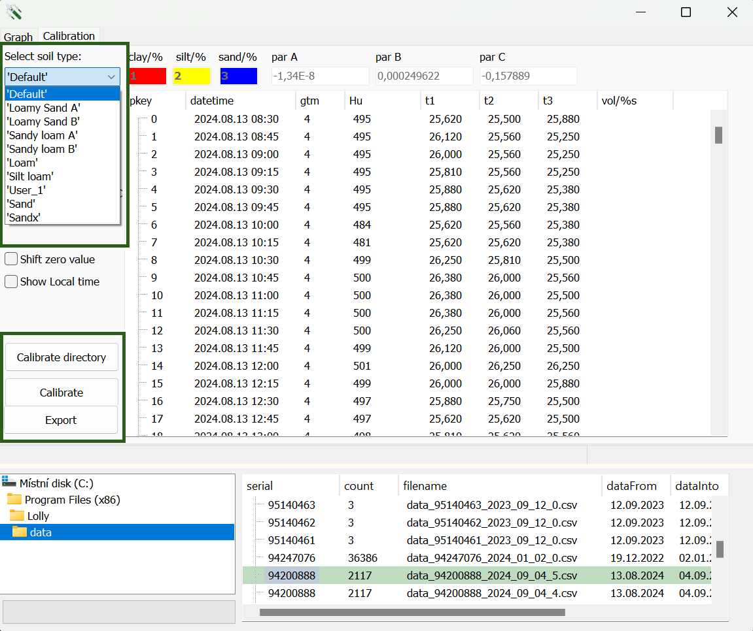The image size is (753, 631).
Task: Click the Místní disk (C:) drive icon
Action: [9, 483]
